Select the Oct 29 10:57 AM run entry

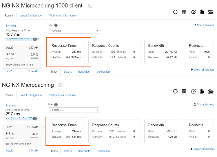coord(22,56)
